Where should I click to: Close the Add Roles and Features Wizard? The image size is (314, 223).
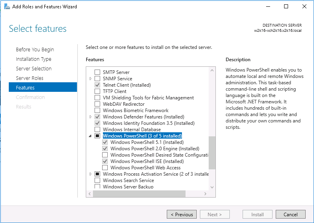304,6
